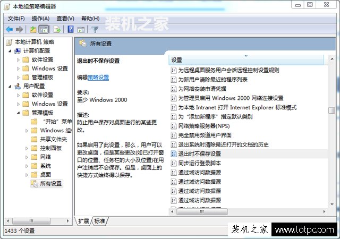Click the 策略设置 link
This screenshot has height=239, width=340.
click(98, 78)
